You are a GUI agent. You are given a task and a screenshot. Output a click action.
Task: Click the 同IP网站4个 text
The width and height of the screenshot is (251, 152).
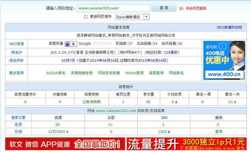pyautogui.click(x=130, y=52)
